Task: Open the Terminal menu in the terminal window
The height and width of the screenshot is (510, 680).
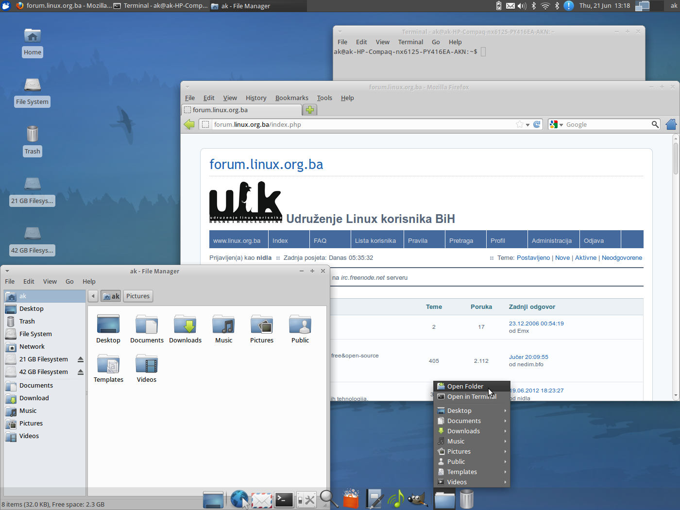Action: click(x=410, y=42)
